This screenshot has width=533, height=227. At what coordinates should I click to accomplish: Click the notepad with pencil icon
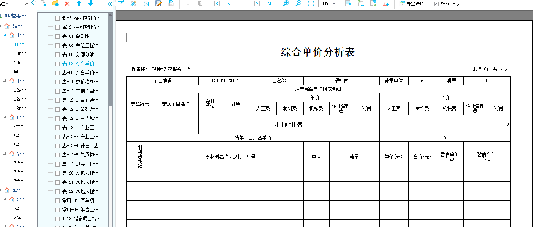(159, 4)
